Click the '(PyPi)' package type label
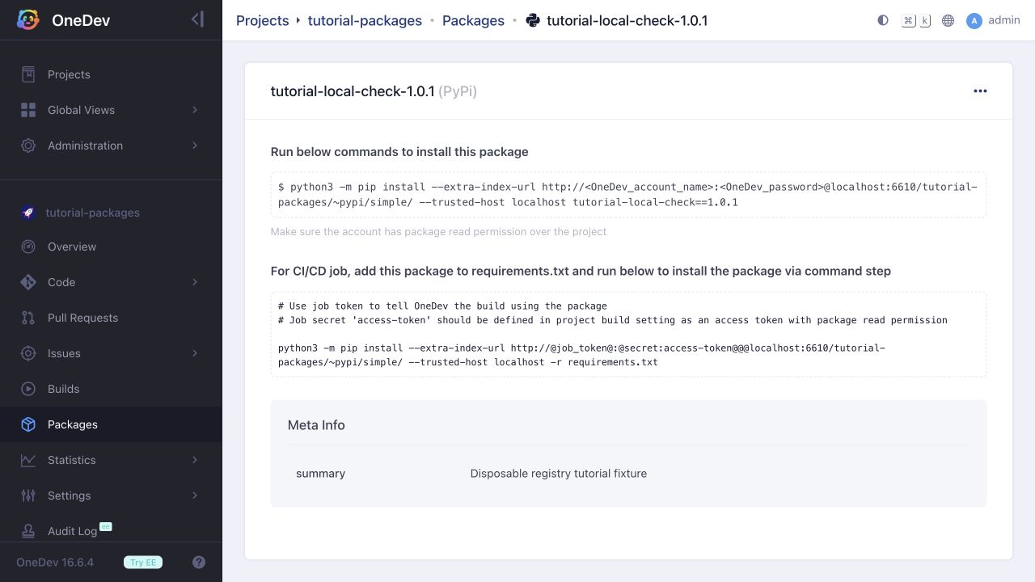Image resolution: width=1035 pixels, height=582 pixels. 458,91
